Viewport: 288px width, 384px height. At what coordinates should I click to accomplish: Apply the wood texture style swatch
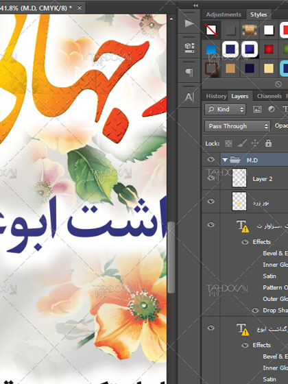coord(249,30)
